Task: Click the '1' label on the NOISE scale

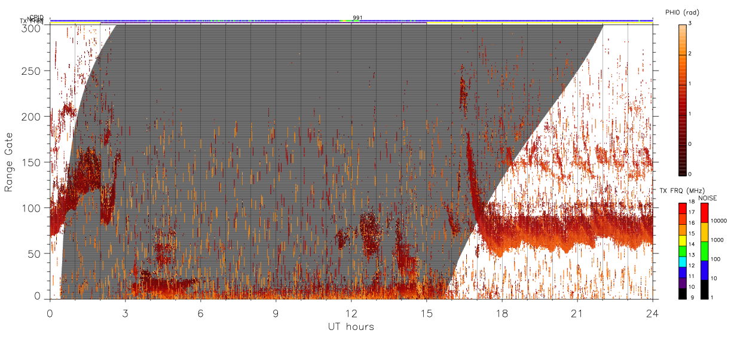Action: pos(712,298)
